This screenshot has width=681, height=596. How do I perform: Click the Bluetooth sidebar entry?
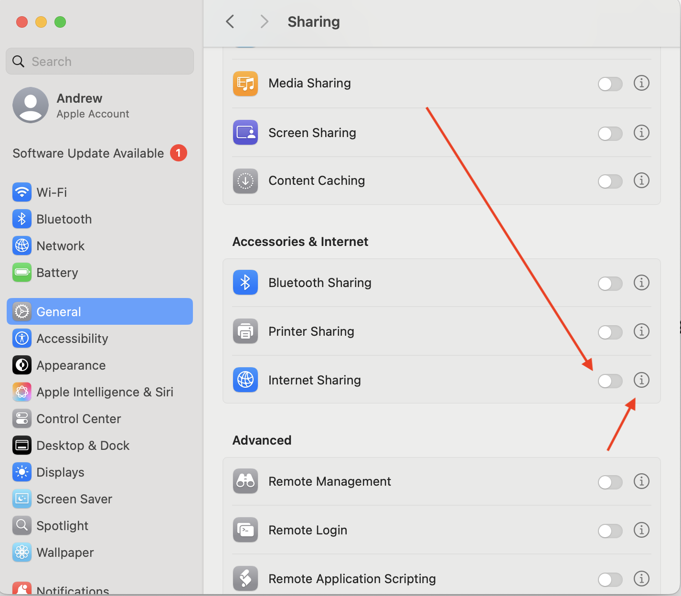point(64,219)
